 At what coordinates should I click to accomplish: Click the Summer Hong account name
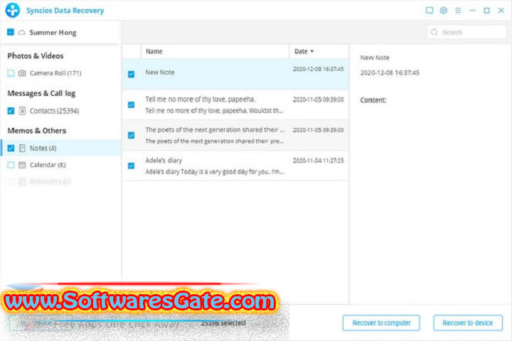click(x=53, y=32)
